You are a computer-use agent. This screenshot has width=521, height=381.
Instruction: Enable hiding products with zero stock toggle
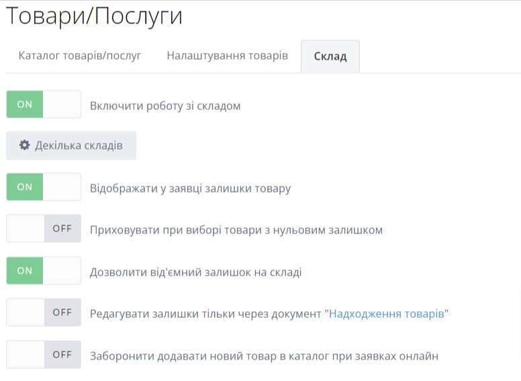[44, 229]
